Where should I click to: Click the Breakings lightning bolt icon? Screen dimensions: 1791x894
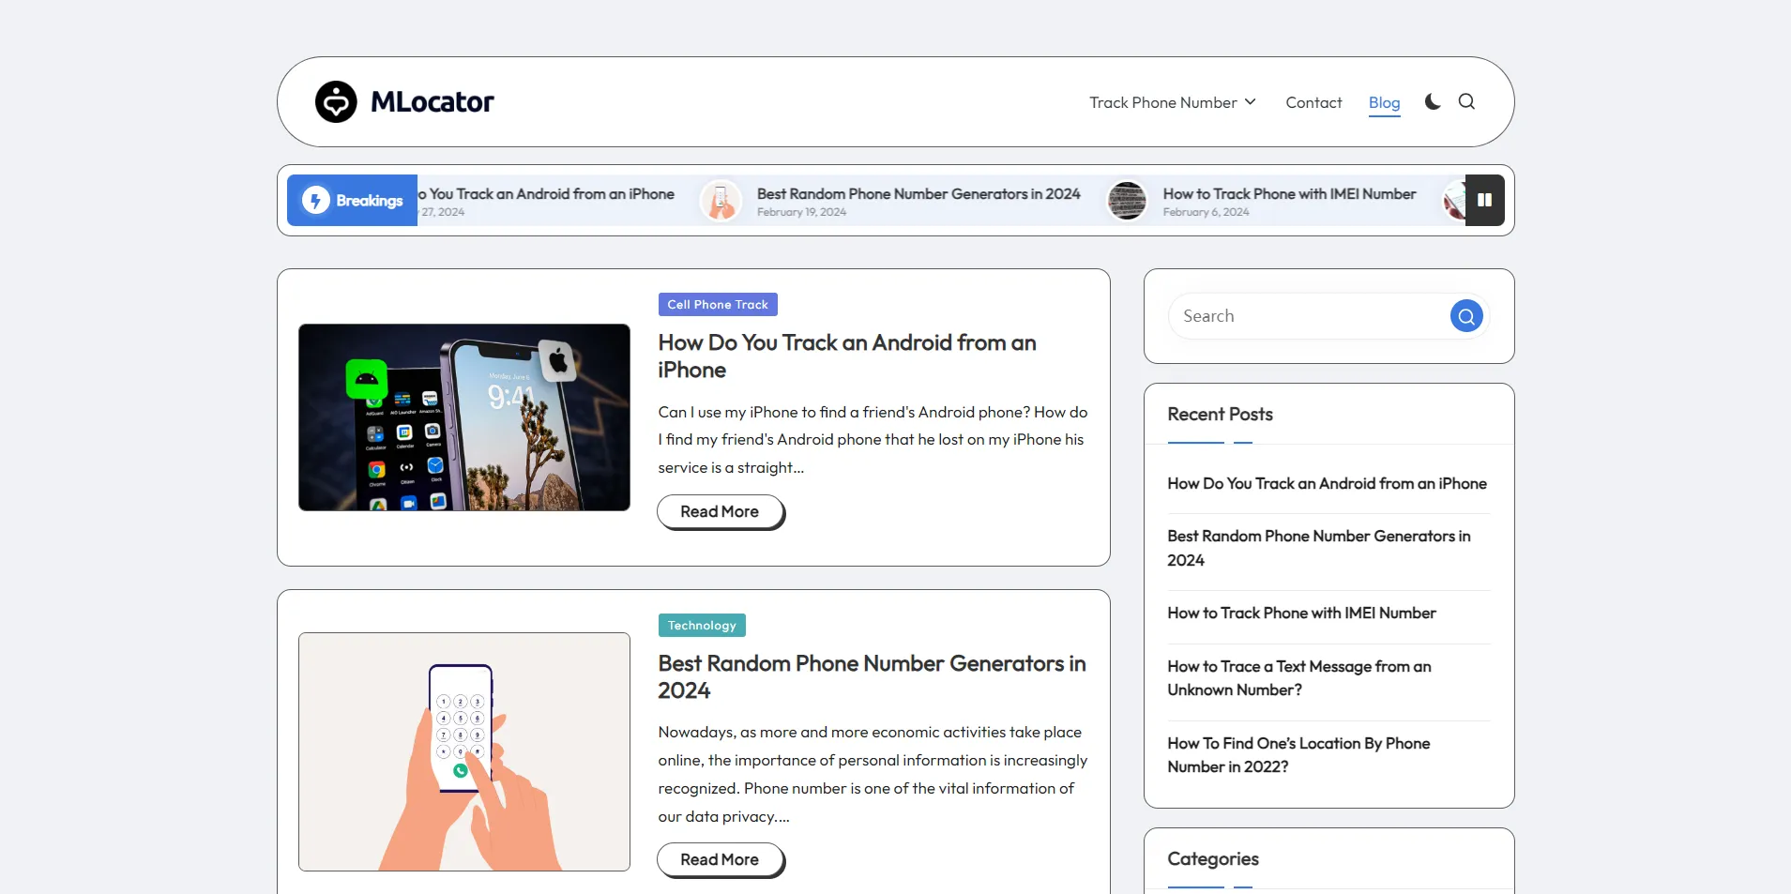point(315,200)
